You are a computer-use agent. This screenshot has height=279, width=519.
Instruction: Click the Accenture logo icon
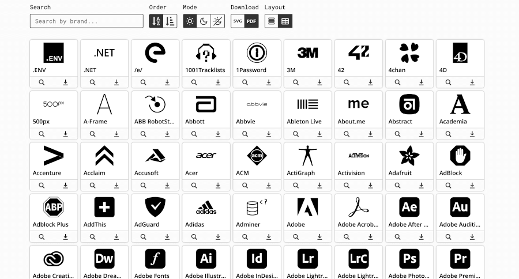(54, 156)
